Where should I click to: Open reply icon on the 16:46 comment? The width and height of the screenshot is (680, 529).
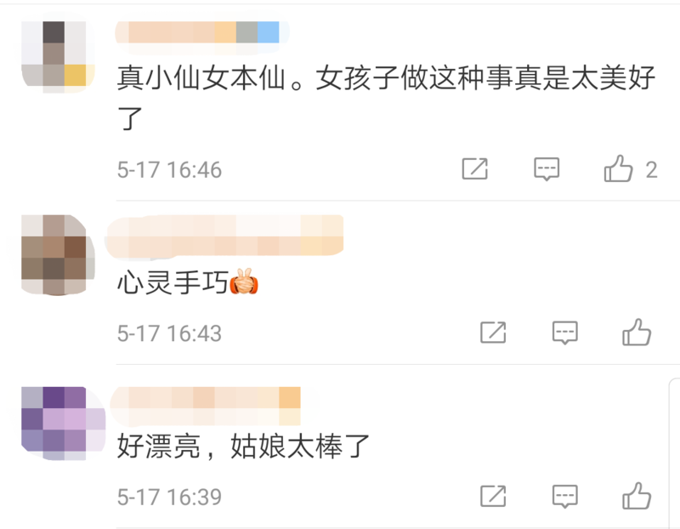[547, 169]
